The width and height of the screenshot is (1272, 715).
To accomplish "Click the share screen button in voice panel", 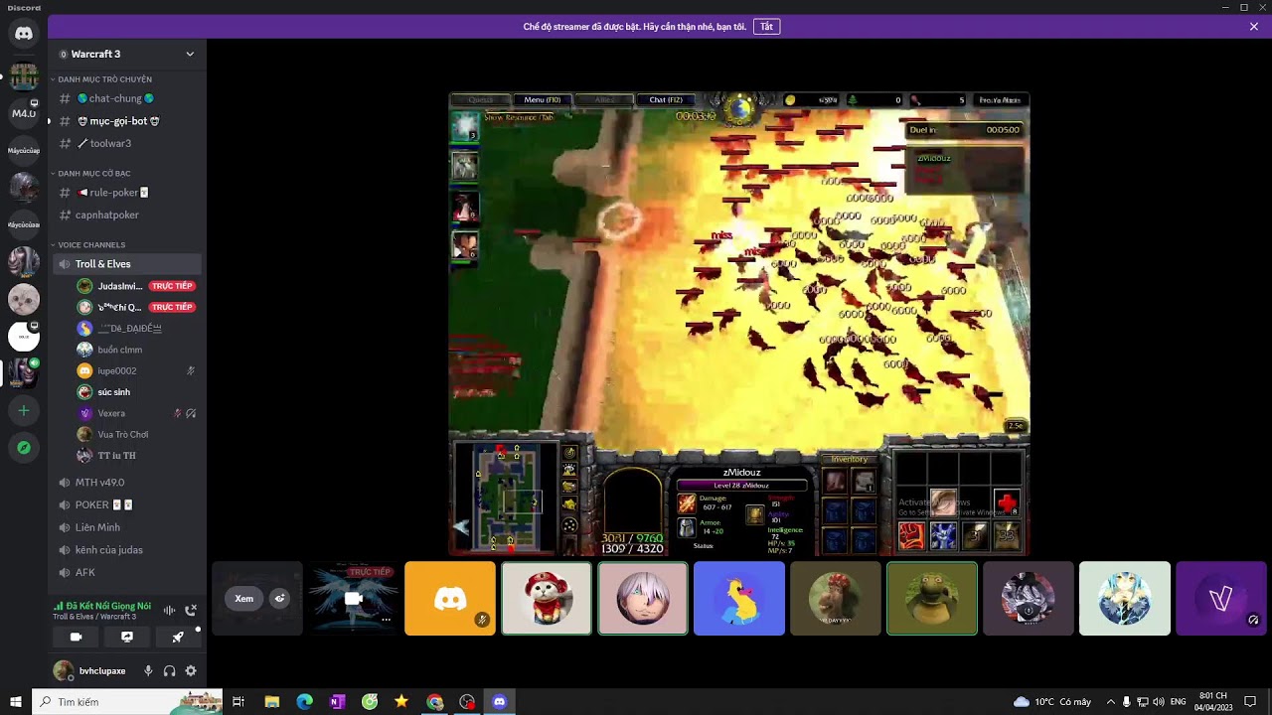I will 127,637.
